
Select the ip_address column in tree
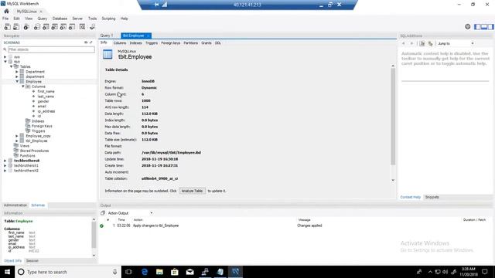click(x=46, y=111)
